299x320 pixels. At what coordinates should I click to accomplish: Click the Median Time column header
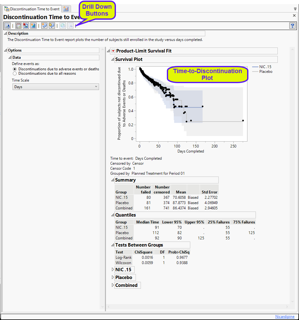tap(147, 222)
